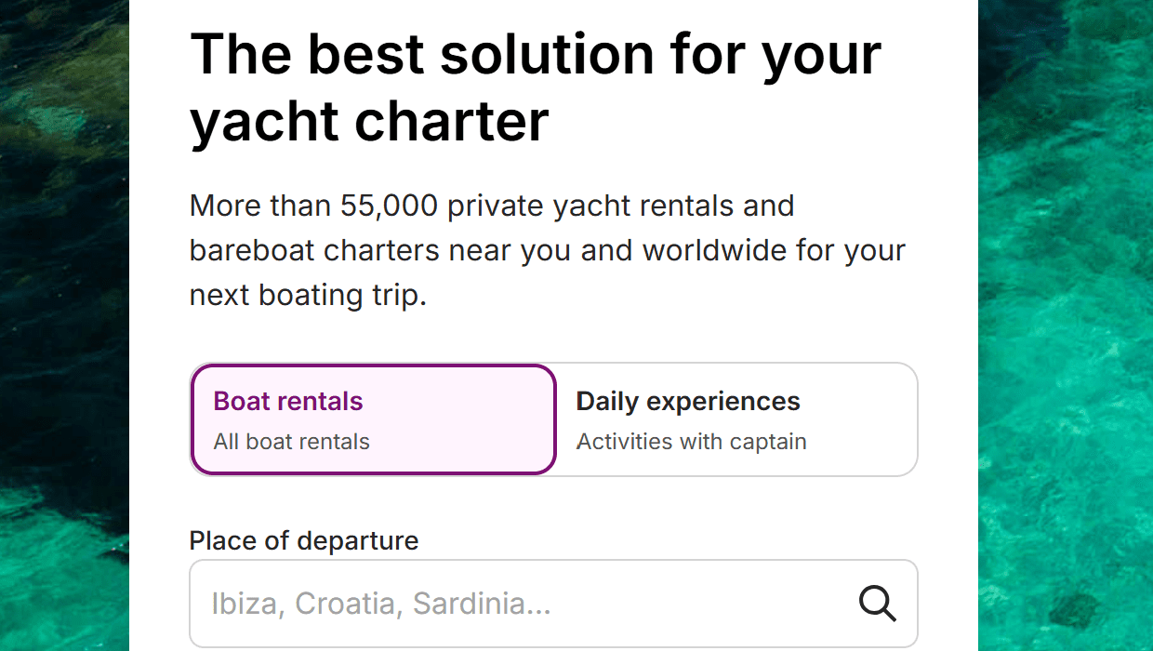
Task: Click the word "worldwide" in the description
Action: [x=731, y=250]
